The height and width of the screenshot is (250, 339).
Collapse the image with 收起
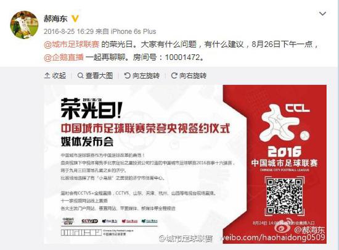coord(55,75)
